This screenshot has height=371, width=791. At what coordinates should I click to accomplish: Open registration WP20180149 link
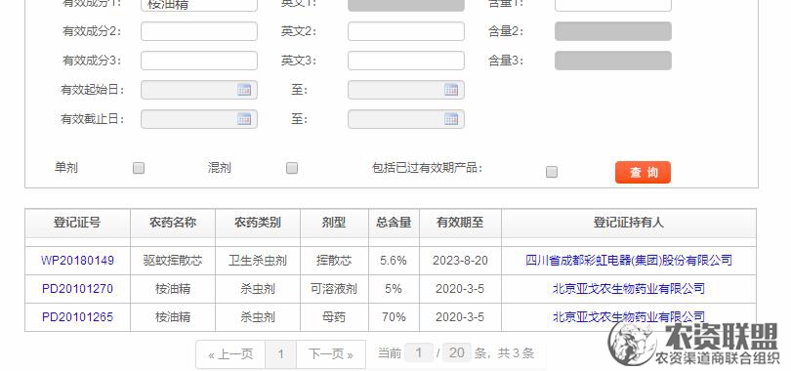coord(78,261)
